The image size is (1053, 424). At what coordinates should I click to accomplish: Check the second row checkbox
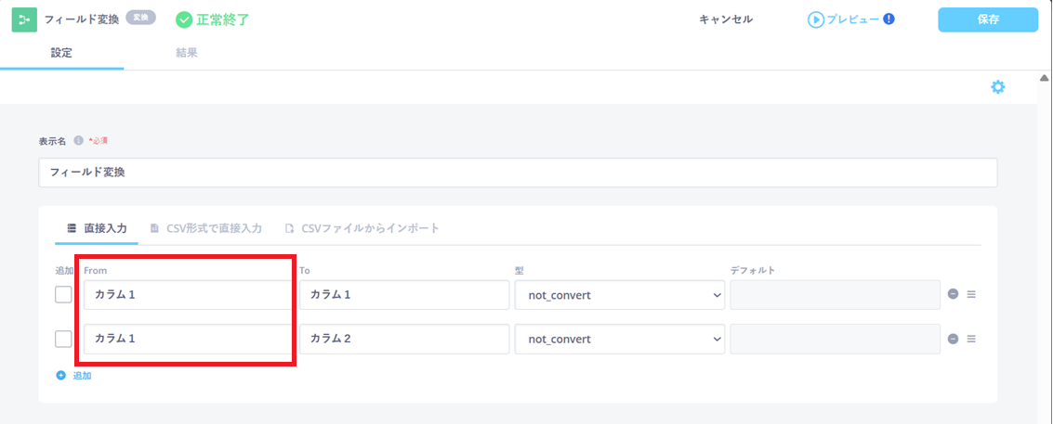coord(63,339)
